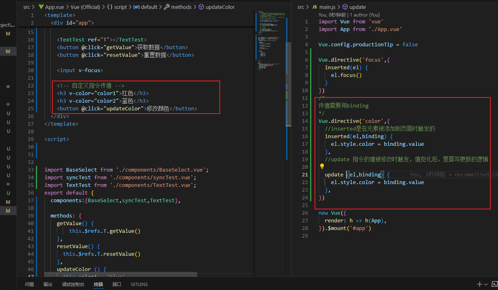Screen dimensions: 498x290
Task: Click the Vue file icon in the App.vue breadcrumb
Action: 41,7
